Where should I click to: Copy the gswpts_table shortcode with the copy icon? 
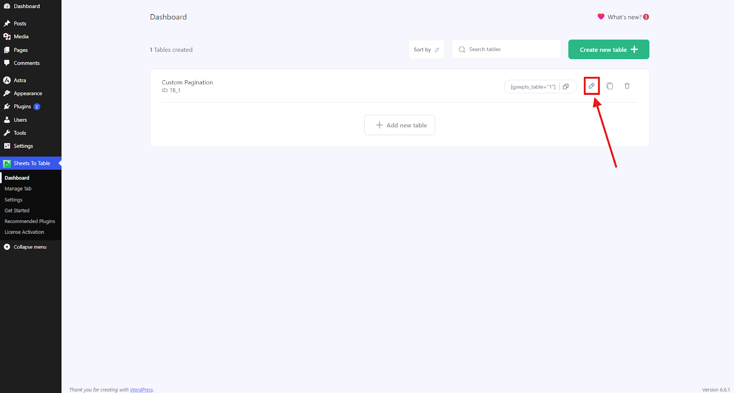click(566, 87)
